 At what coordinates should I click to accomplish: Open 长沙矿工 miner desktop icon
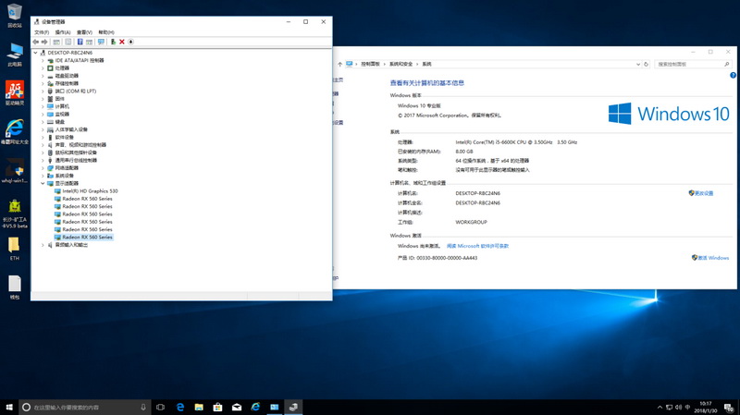tap(15, 214)
